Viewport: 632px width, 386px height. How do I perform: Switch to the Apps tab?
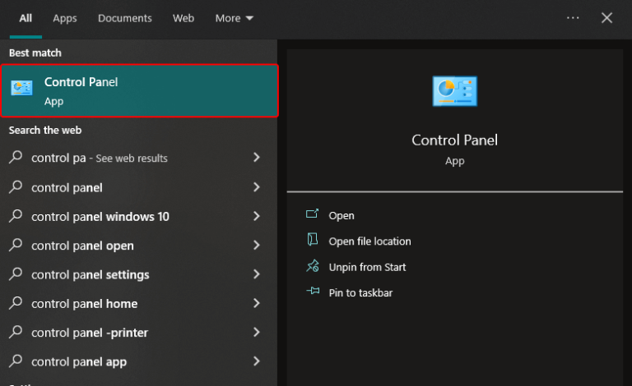(64, 18)
